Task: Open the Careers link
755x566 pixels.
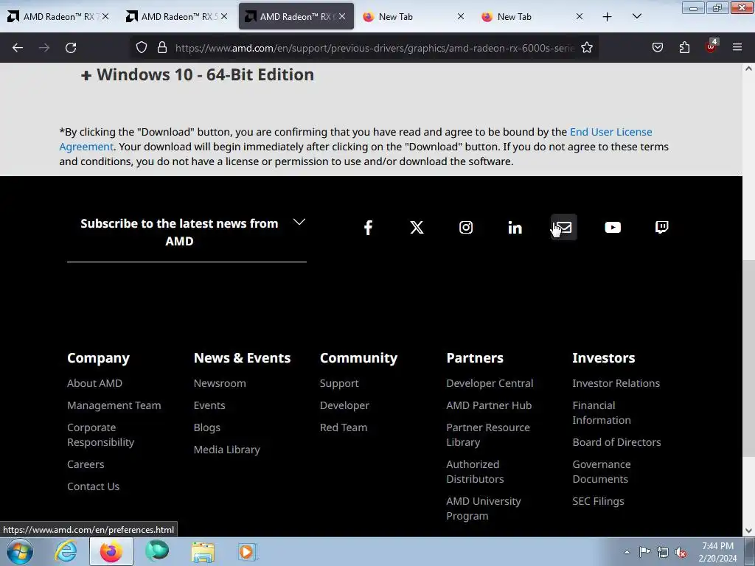Action: click(86, 464)
